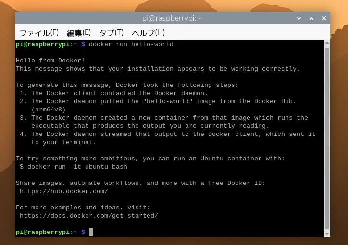Screen dimensions: 348x245
Task: Click the 'executable that produces the output' line
Action: click(150, 126)
